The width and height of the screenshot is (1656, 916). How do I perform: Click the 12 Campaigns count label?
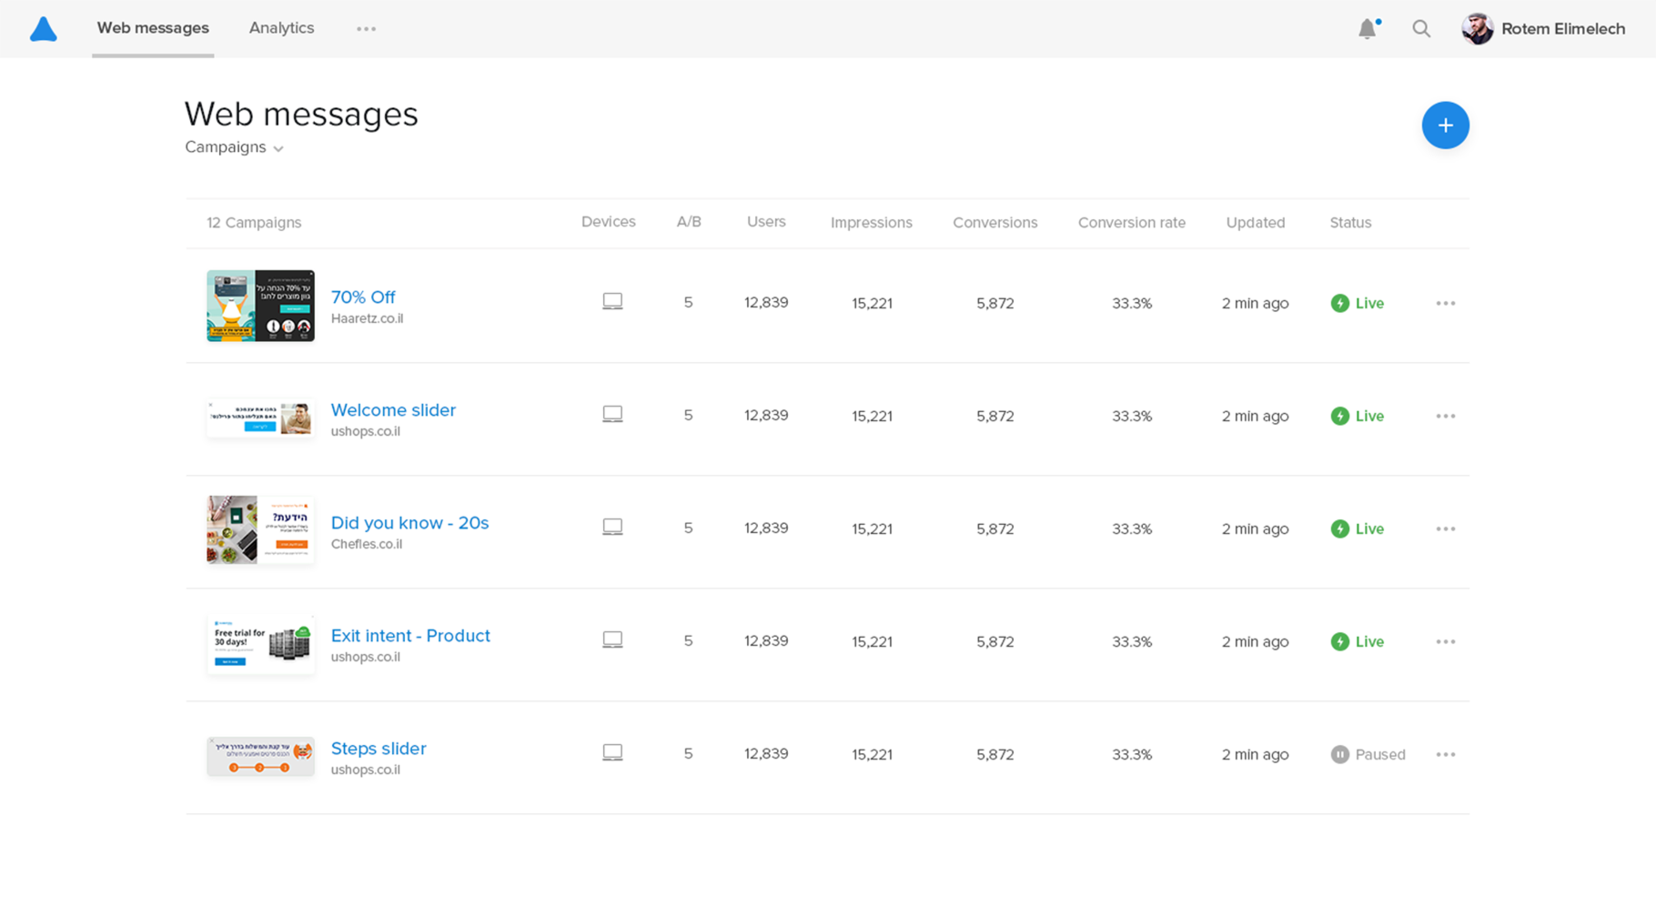point(254,223)
